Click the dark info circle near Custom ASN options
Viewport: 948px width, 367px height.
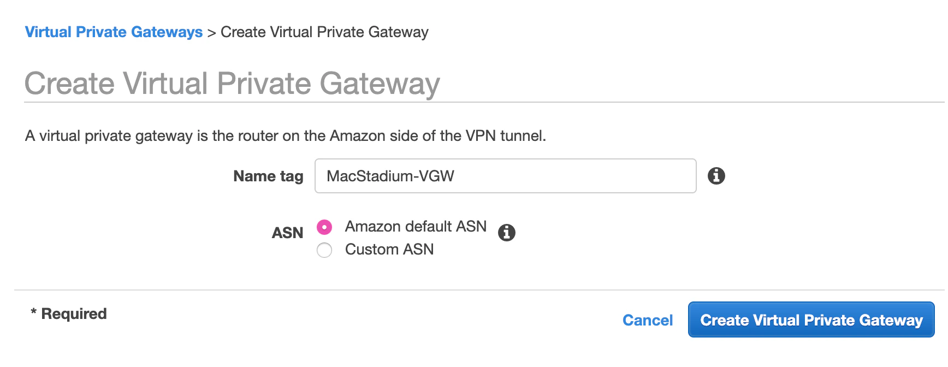[x=508, y=233]
